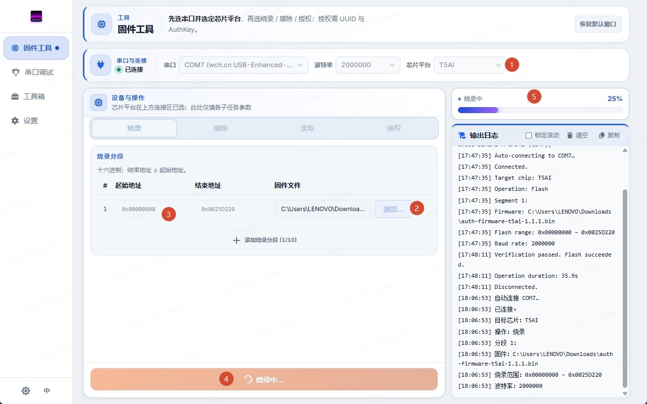Click log line '[17:48:11] Disconnected.'

point(498,287)
